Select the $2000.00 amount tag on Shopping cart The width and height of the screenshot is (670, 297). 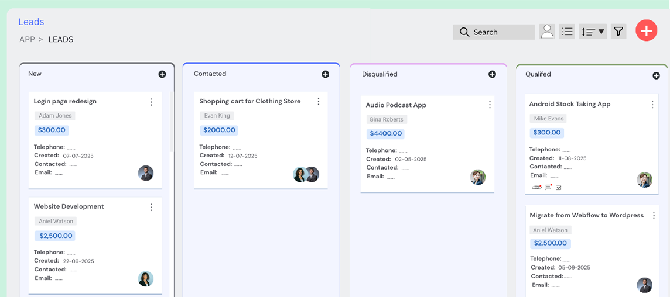click(x=218, y=130)
